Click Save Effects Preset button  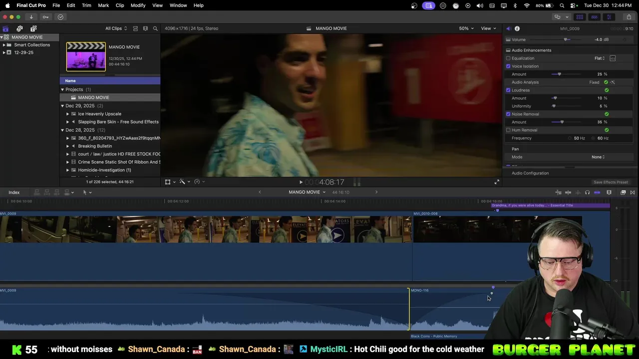[x=611, y=182]
